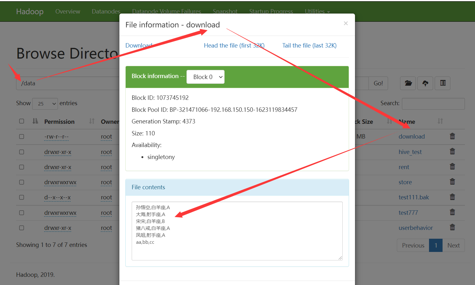Image resolution: width=475 pixels, height=285 pixels.
Task: Click the Download link in dialog
Action: tap(139, 45)
